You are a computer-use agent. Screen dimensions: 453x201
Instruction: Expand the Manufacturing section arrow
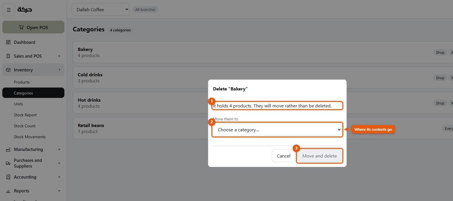click(x=59, y=149)
